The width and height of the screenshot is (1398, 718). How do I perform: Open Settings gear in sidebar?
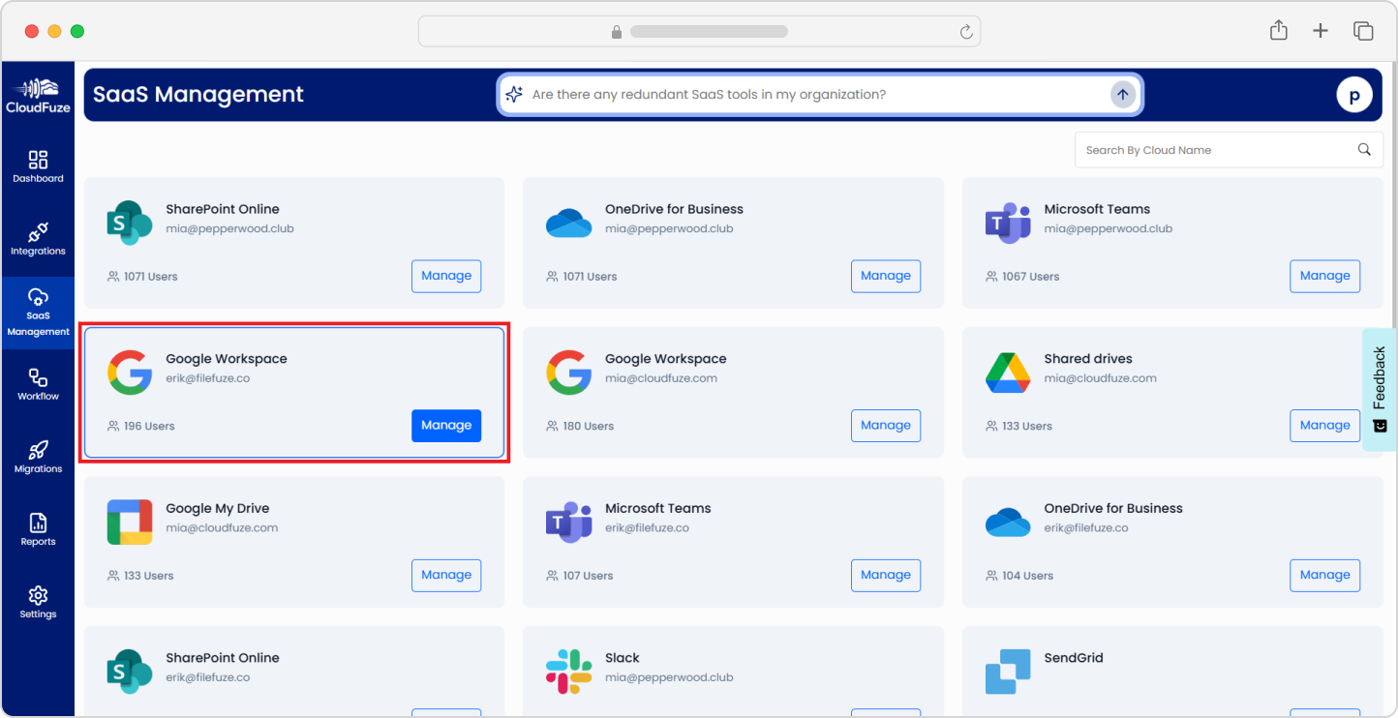click(38, 602)
